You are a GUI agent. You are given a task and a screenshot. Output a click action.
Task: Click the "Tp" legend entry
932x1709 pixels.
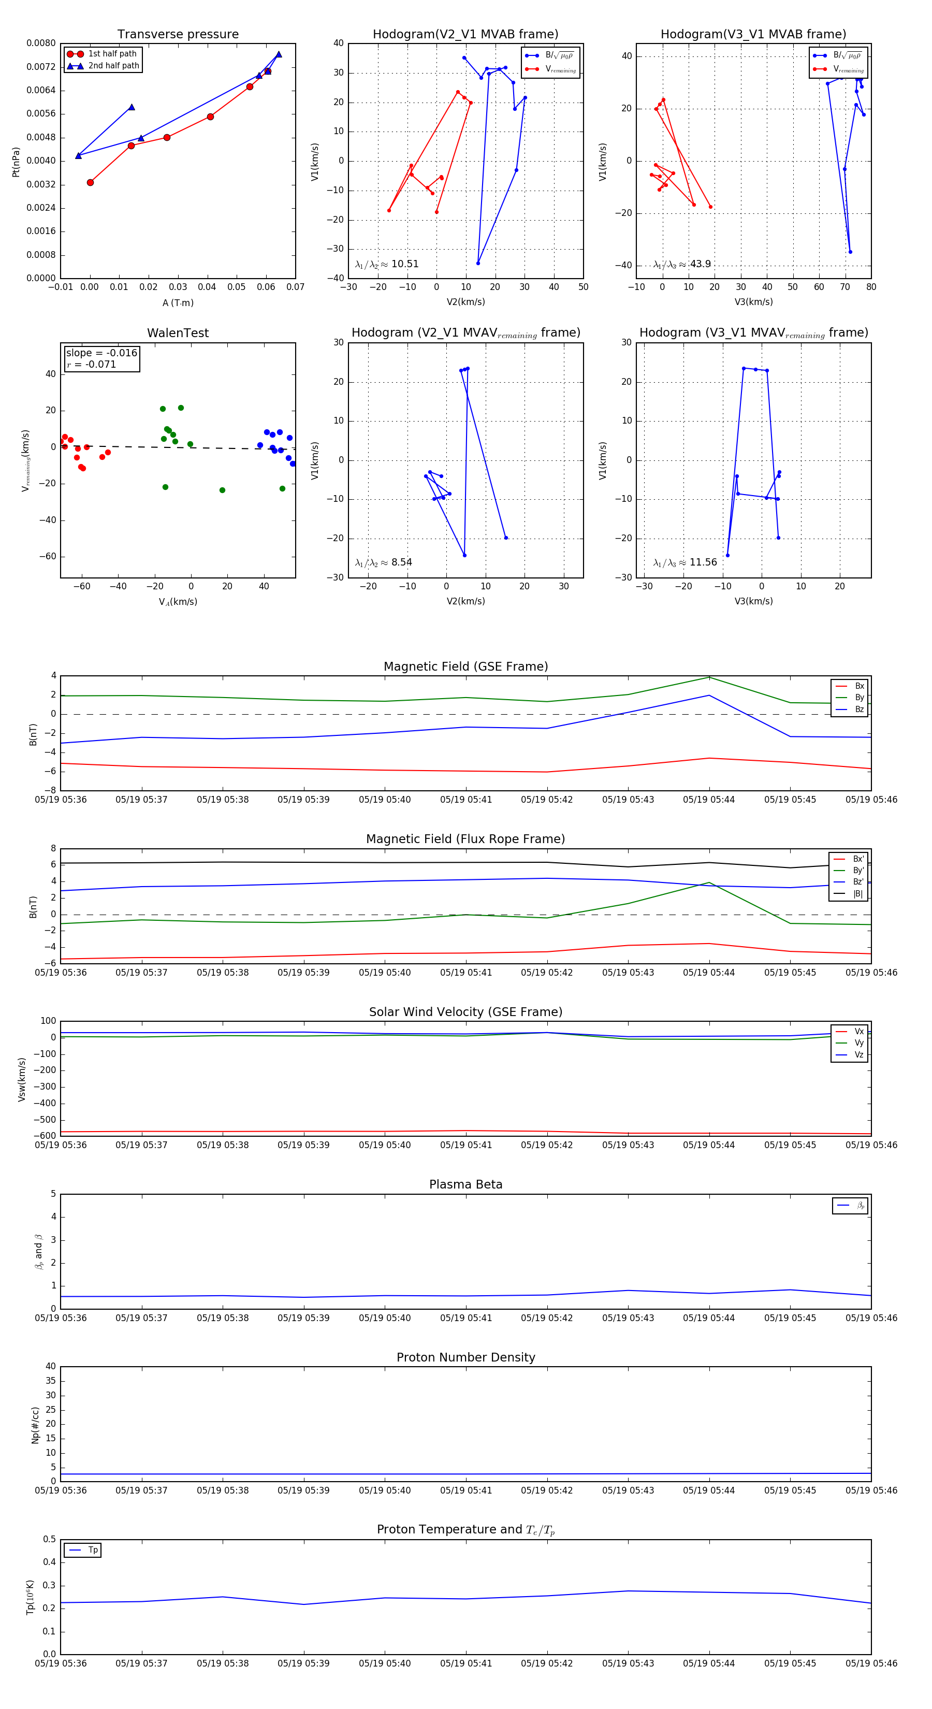pos(83,1550)
